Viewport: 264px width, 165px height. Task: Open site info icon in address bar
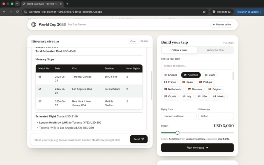point(26,12)
